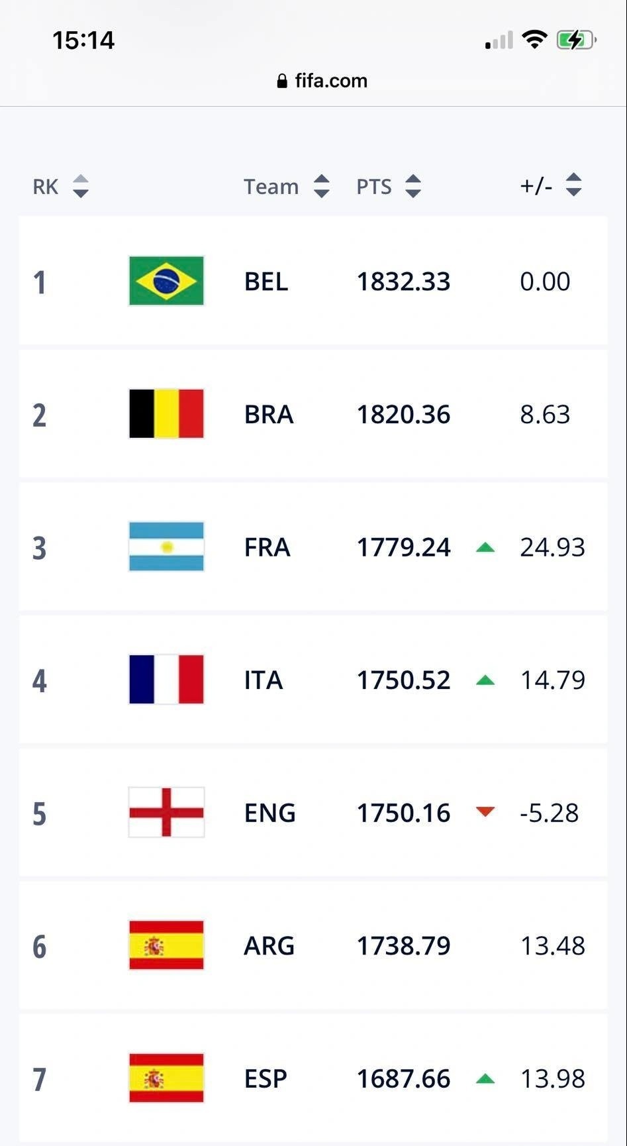Tap the 1832.33 points value
Screen dimensions: 627x1146
(403, 282)
